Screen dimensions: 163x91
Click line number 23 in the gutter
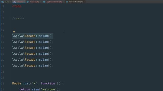(3, 83)
